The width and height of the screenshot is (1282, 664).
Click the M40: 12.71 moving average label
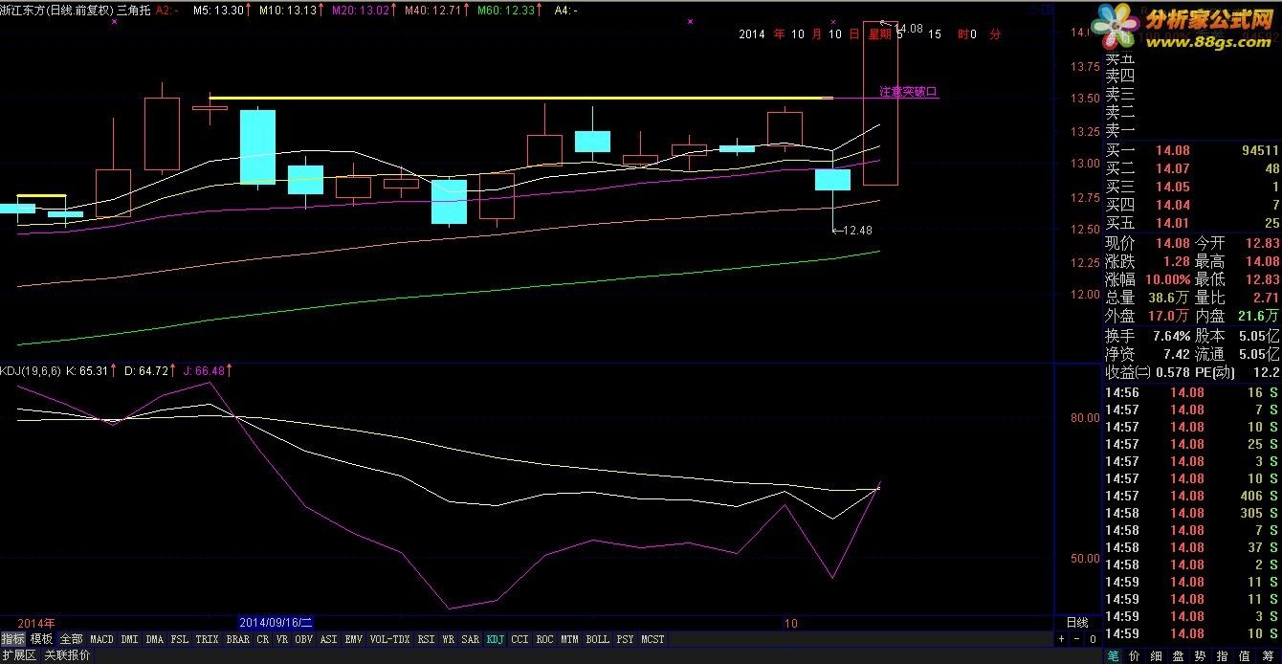[x=432, y=9]
